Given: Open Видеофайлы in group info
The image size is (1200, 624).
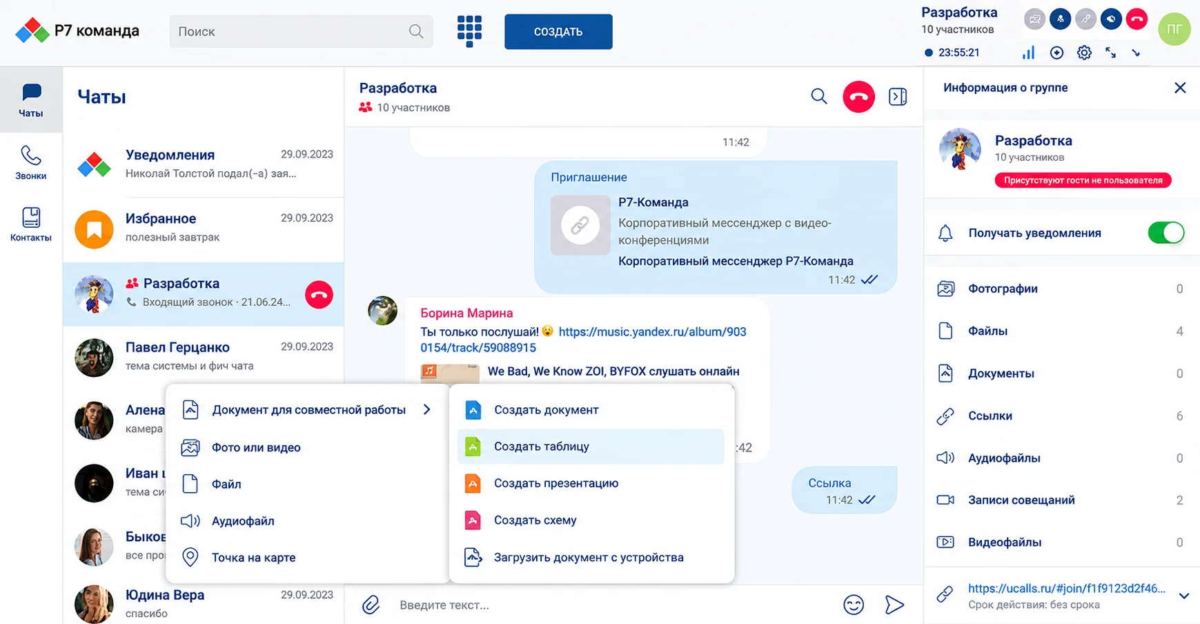Looking at the screenshot, I should pyautogui.click(x=1061, y=543).
